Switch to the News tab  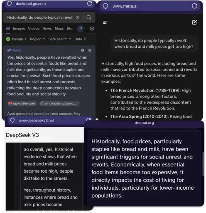pos(47,29)
